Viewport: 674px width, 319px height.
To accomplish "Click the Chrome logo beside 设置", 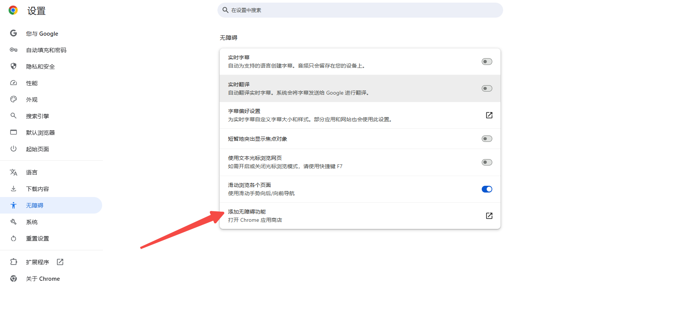I will (13, 11).
